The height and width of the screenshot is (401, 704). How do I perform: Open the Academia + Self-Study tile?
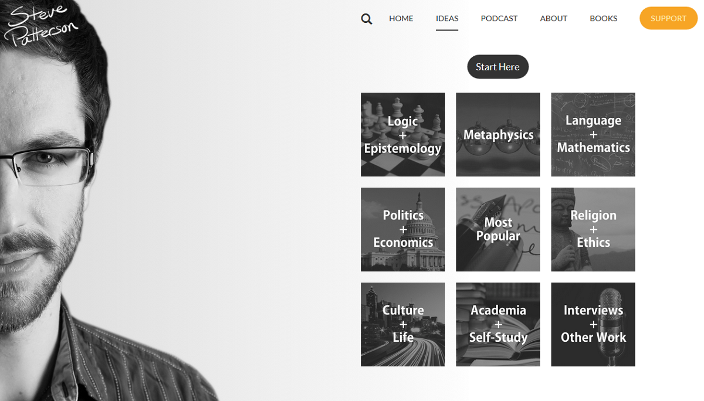(498, 324)
